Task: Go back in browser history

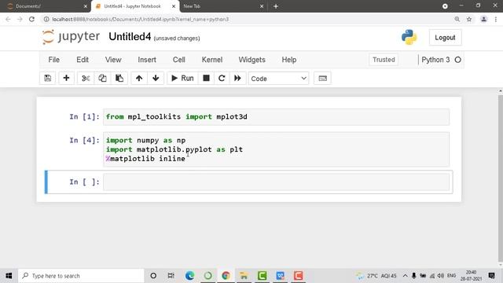Action: pyautogui.click(x=8, y=19)
